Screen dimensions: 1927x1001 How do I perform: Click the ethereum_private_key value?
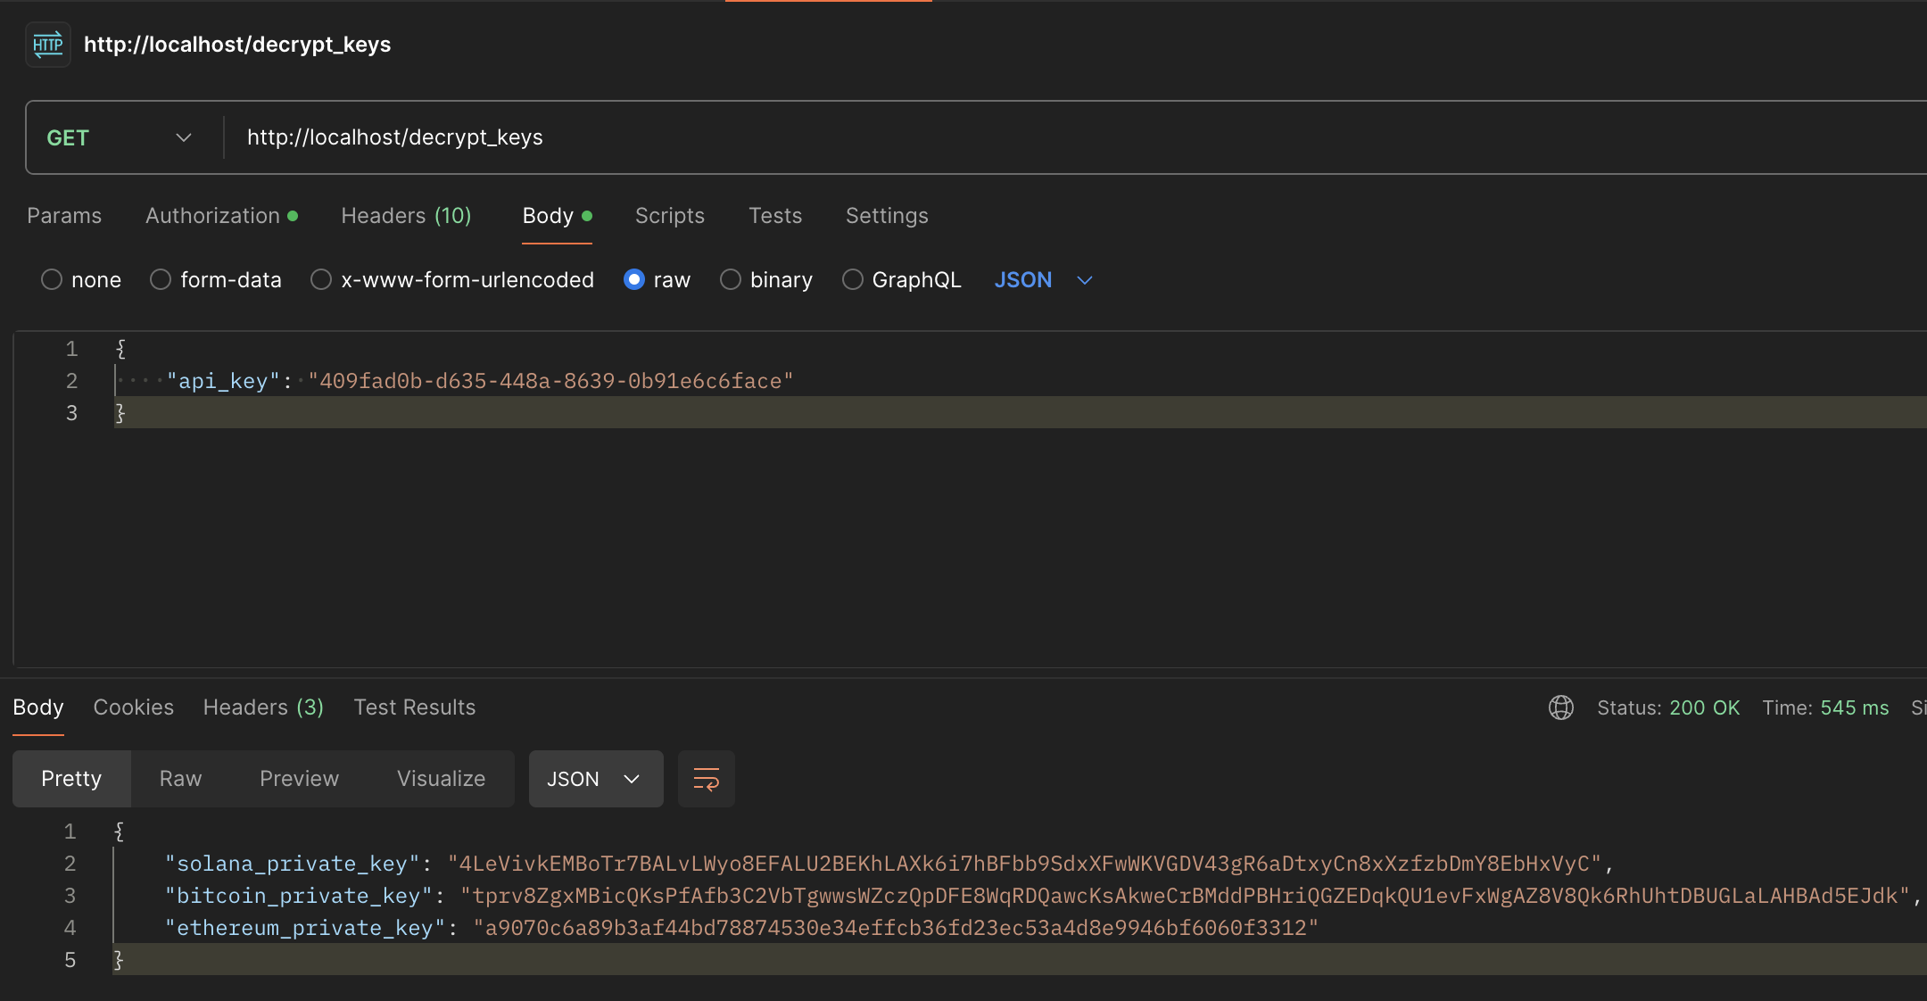coord(896,928)
